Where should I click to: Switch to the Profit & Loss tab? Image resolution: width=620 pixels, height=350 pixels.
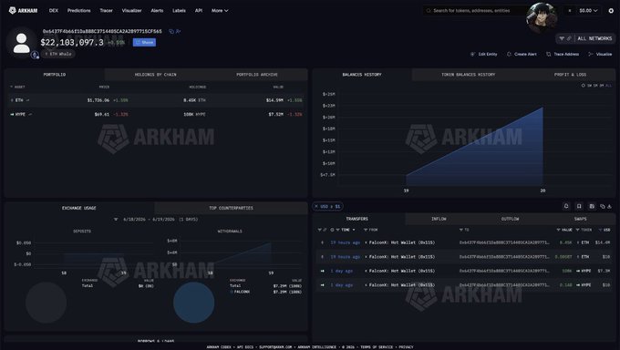coord(570,75)
